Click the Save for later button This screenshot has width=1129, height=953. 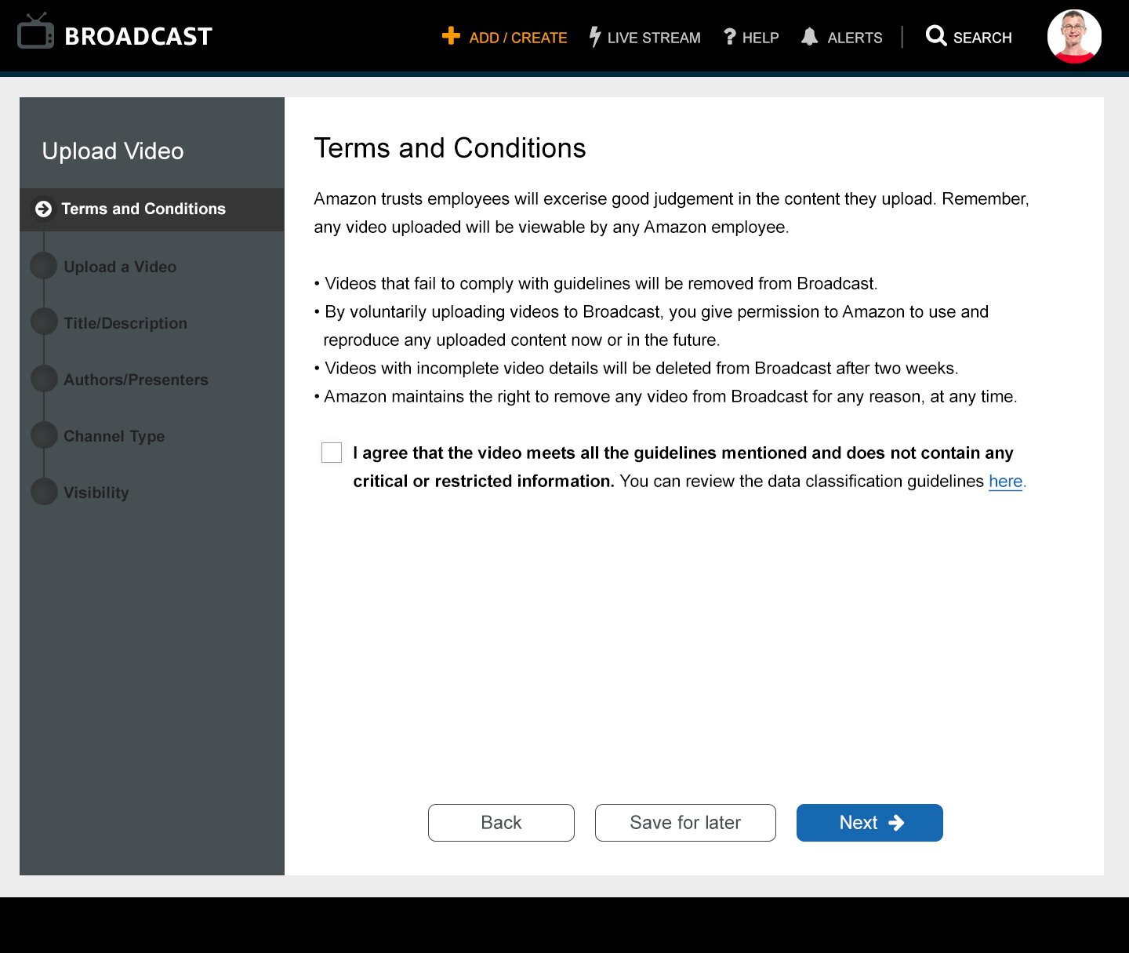click(x=685, y=823)
